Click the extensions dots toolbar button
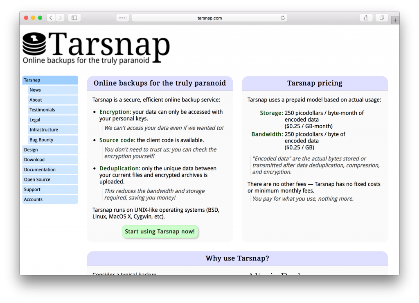Screen dimensions: 419x303 (123, 18)
